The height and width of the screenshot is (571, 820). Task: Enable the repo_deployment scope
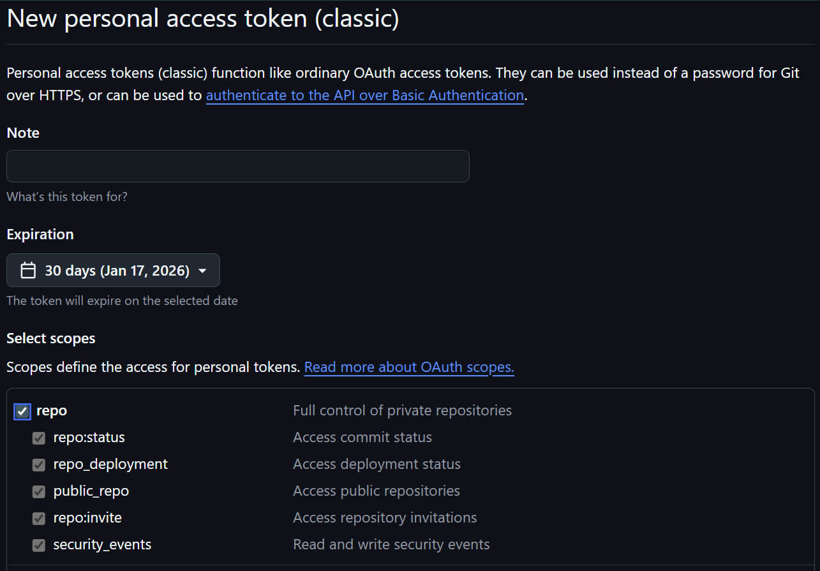coord(38,465)
